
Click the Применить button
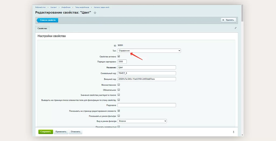pyautogui.click(x=61, y=132)
